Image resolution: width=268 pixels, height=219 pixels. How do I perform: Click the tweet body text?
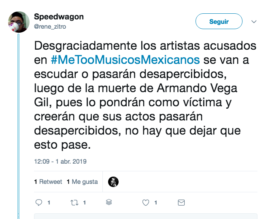tap(145, 95)
